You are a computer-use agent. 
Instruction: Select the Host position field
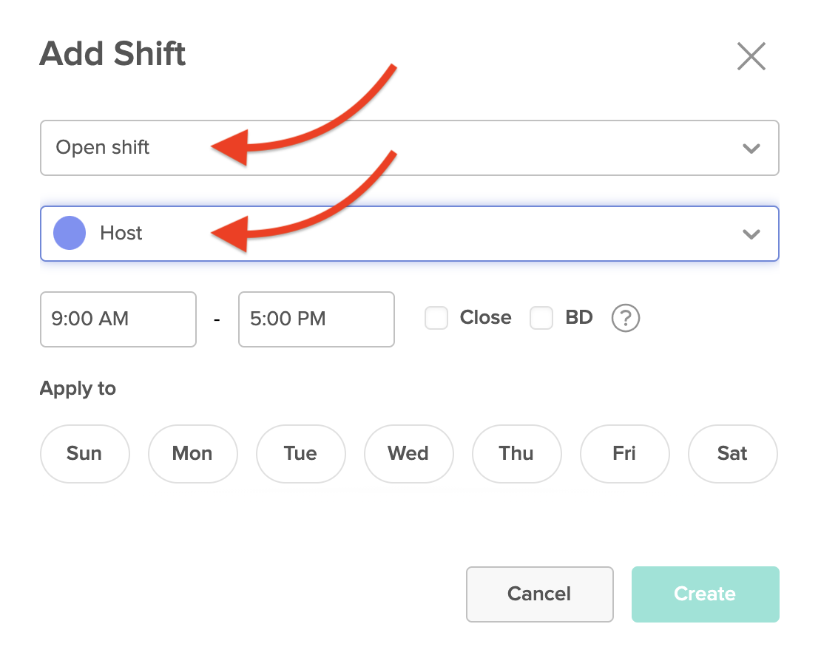(x=410, y=234)
